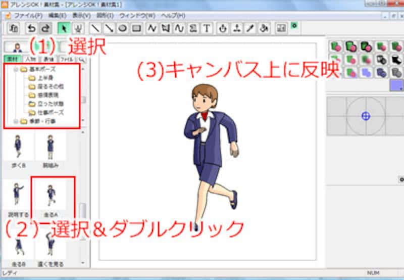Click the character portrait button above tabs
This screenshot has width=404, height=280.
(x=18, y=47)
